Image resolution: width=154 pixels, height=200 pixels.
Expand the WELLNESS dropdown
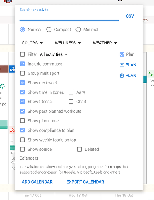click(x=68, y=43)
